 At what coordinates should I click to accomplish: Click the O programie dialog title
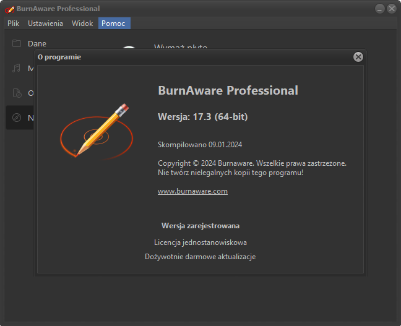pyautogui.click(x=59, y=57)
